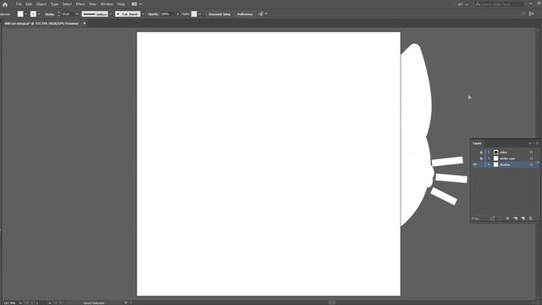Click the Stroke label link
Image resolution: width=542 pixels, height=305 pixels.
point(49,14)
